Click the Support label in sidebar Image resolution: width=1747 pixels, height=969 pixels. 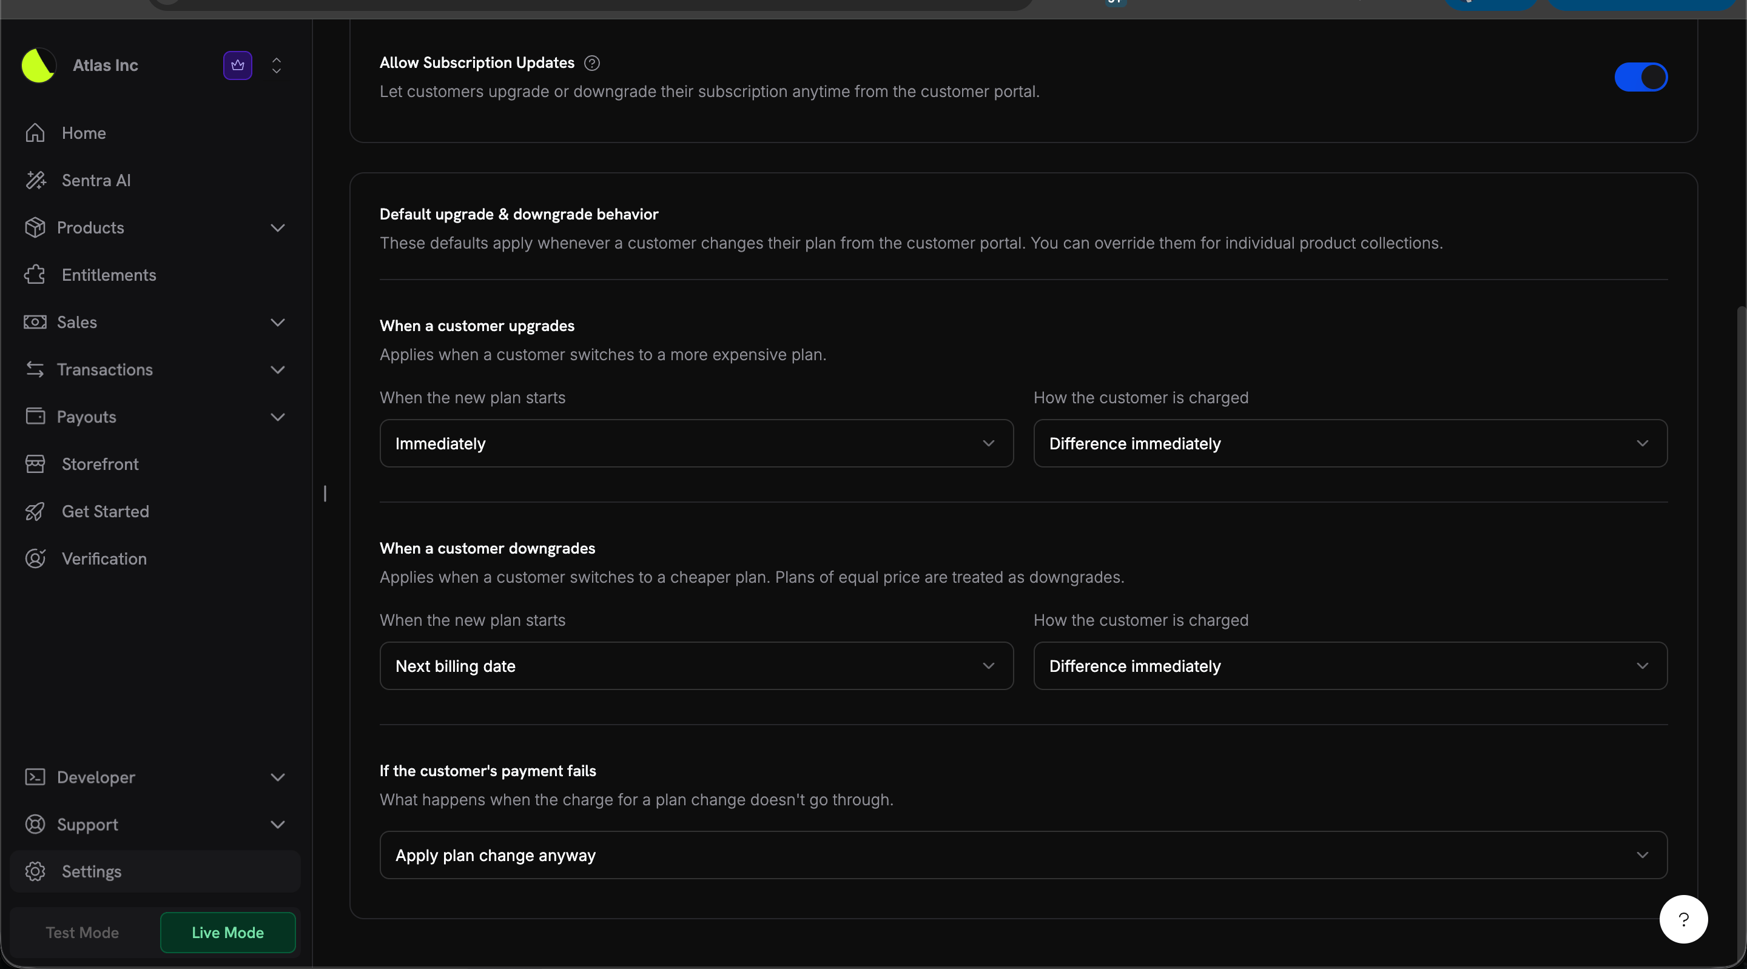point(87,825)
